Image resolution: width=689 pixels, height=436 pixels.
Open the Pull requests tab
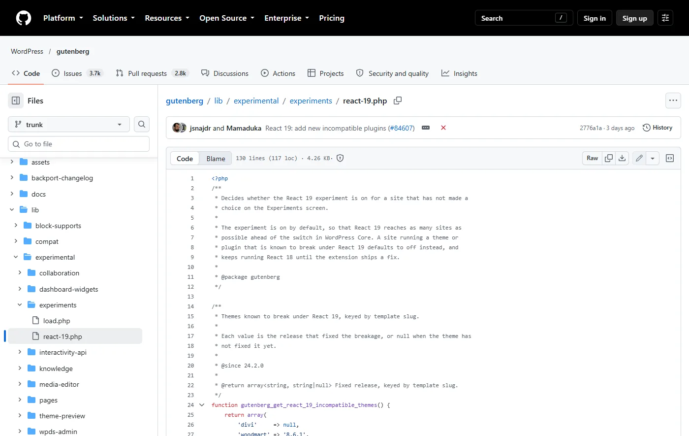153,73
